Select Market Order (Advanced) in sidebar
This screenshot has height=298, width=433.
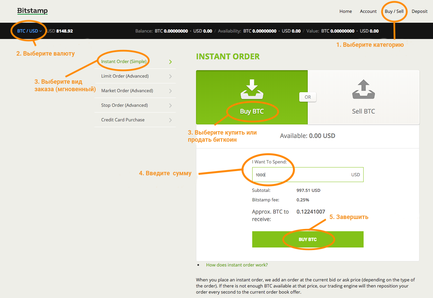click(135, 91)
